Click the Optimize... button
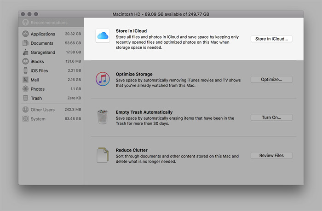The height and width of the screenshot is (211, 322). [271, 79]
